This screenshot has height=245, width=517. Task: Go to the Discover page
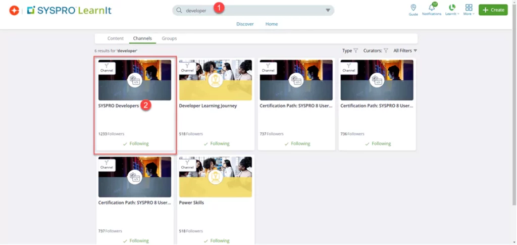[x=245, y=24]
